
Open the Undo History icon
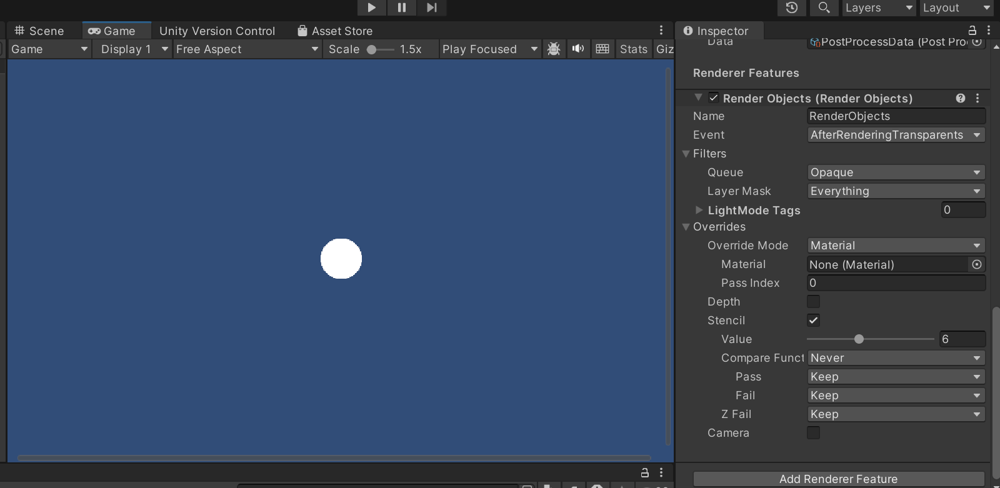point(792,7)
